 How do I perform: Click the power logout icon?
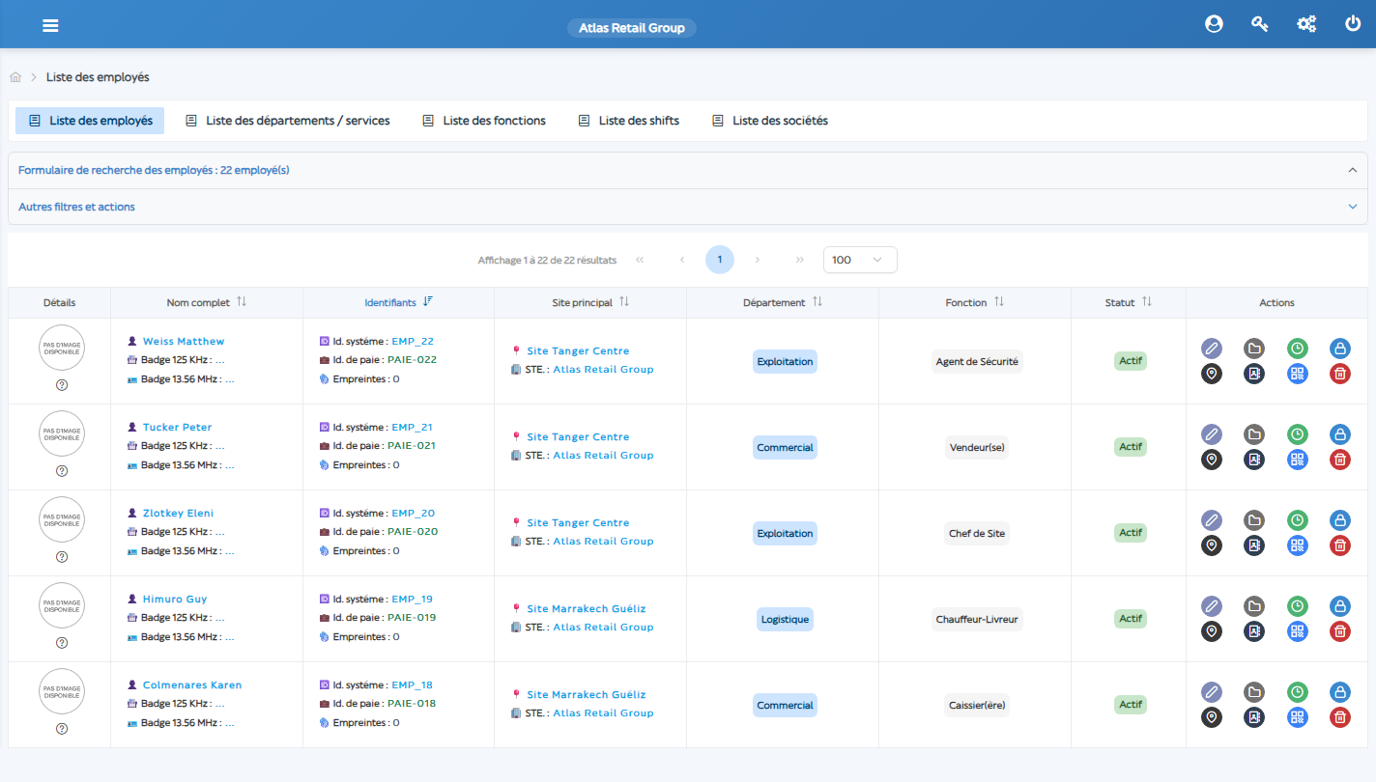coord(1353,24)
